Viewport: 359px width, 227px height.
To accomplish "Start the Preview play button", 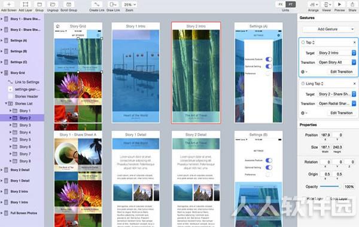I will point(339,4).
